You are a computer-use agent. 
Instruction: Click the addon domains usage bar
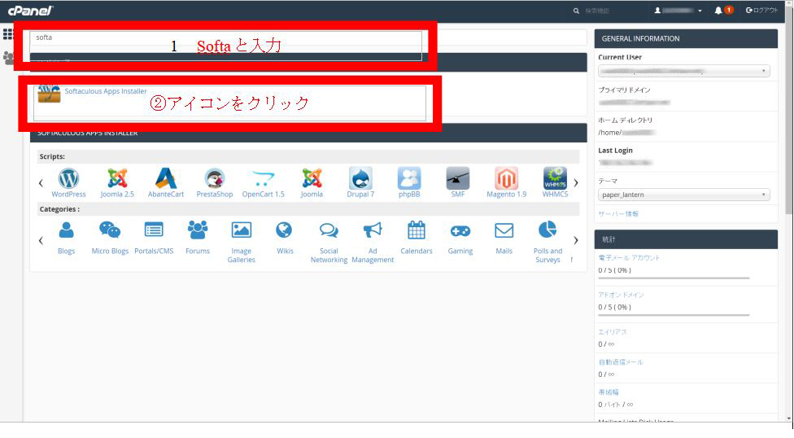pyautogui.click(x=674, y=315)
